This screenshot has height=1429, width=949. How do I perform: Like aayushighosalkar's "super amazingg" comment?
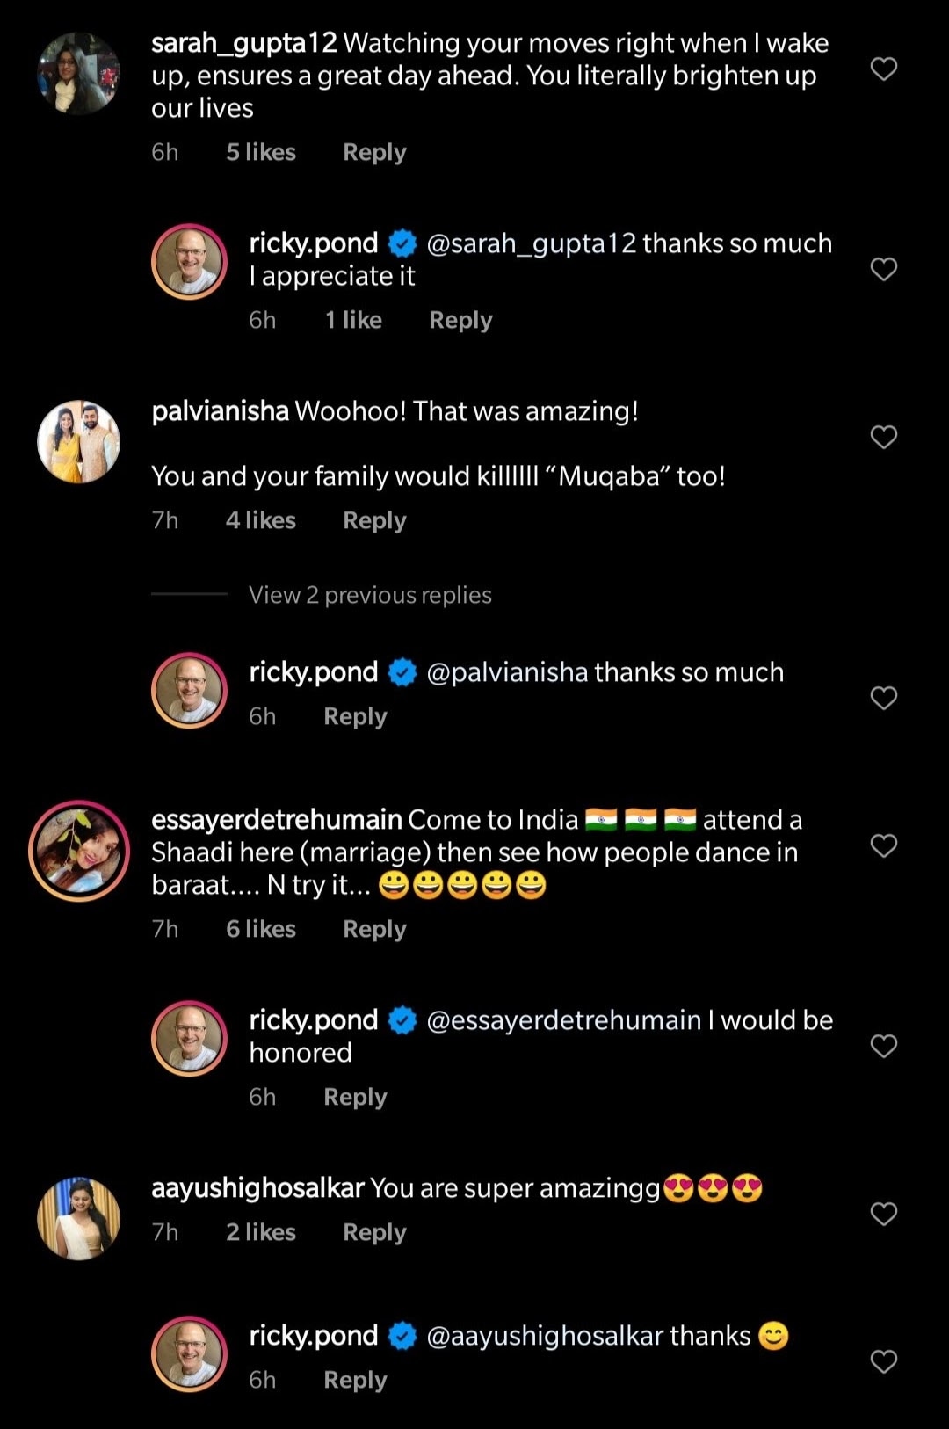[x=883, y=1214]
